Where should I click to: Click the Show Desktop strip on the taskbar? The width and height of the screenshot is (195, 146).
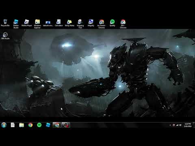tap(194, 125)
